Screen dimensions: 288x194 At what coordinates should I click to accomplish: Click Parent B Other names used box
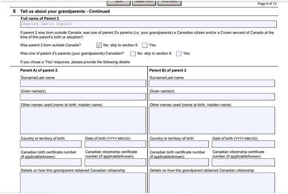click(x=212, y=120)
